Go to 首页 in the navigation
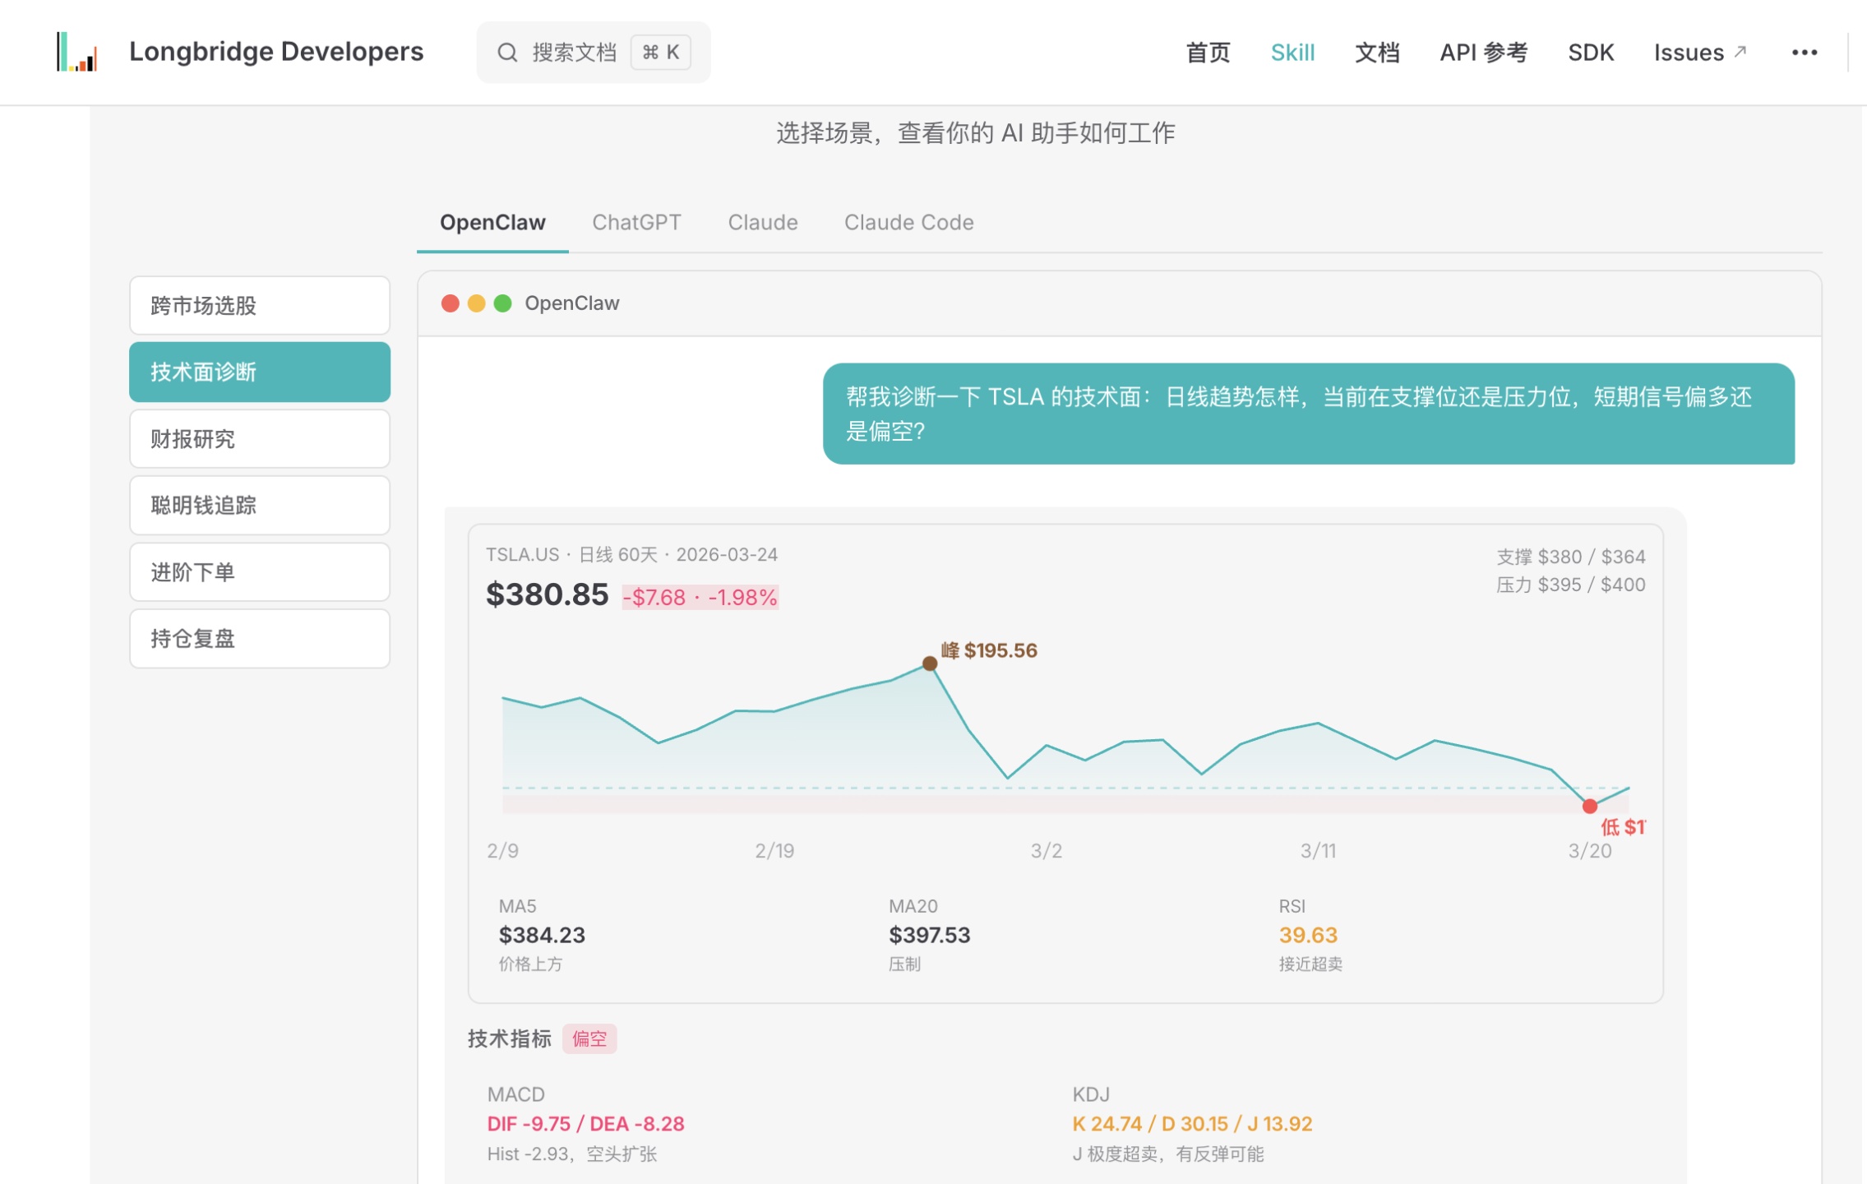Image resolution: width=1867 pixels, height=1184 pixels. pyautogui.click(x=1207, y=53)
